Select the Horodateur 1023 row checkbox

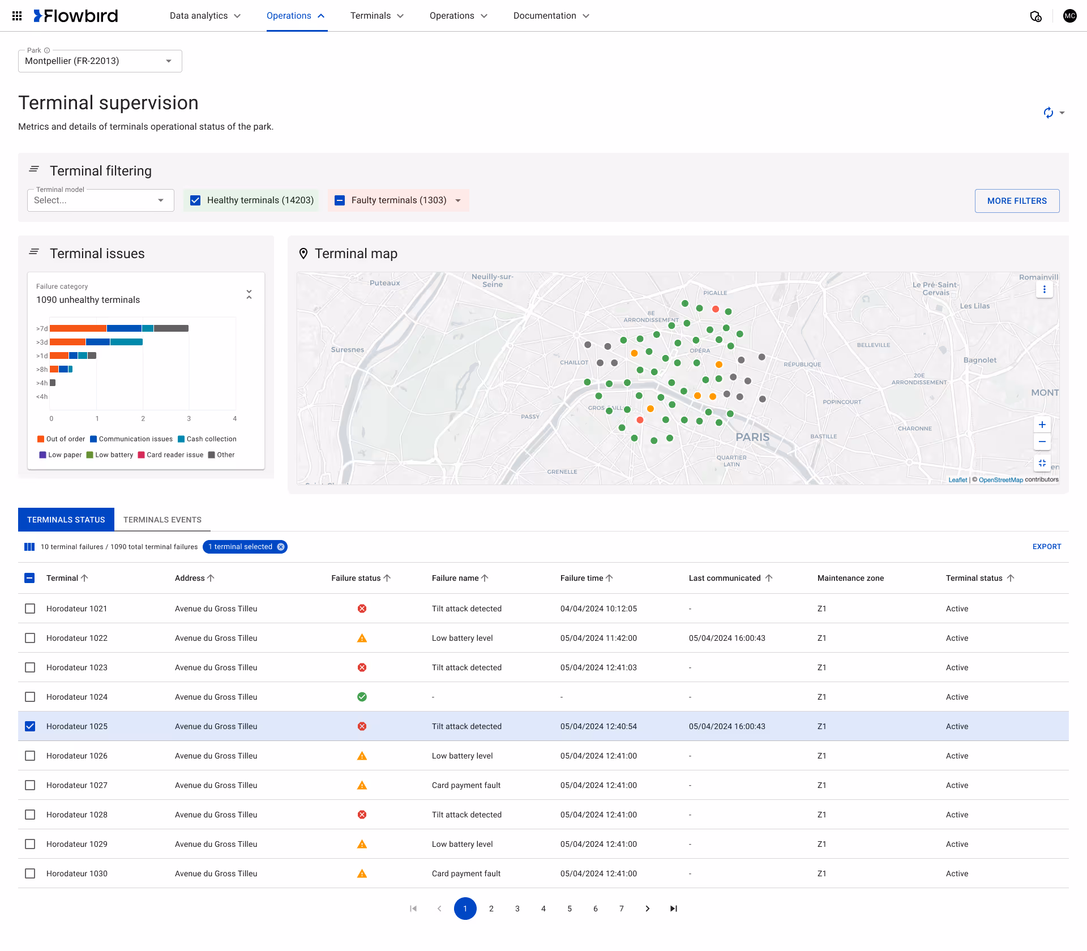click(x=30, y=667)
